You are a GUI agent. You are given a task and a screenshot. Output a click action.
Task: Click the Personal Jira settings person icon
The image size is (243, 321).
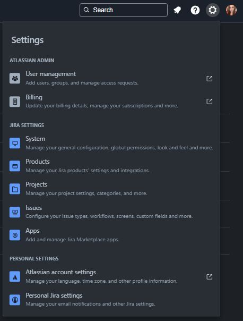pyautogui.click(x=15, y=300)
